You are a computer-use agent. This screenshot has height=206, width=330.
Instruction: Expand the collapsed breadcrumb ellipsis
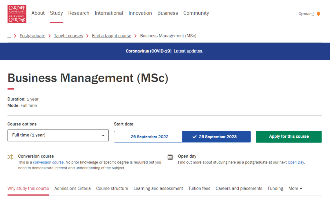(x=9, y=36)
